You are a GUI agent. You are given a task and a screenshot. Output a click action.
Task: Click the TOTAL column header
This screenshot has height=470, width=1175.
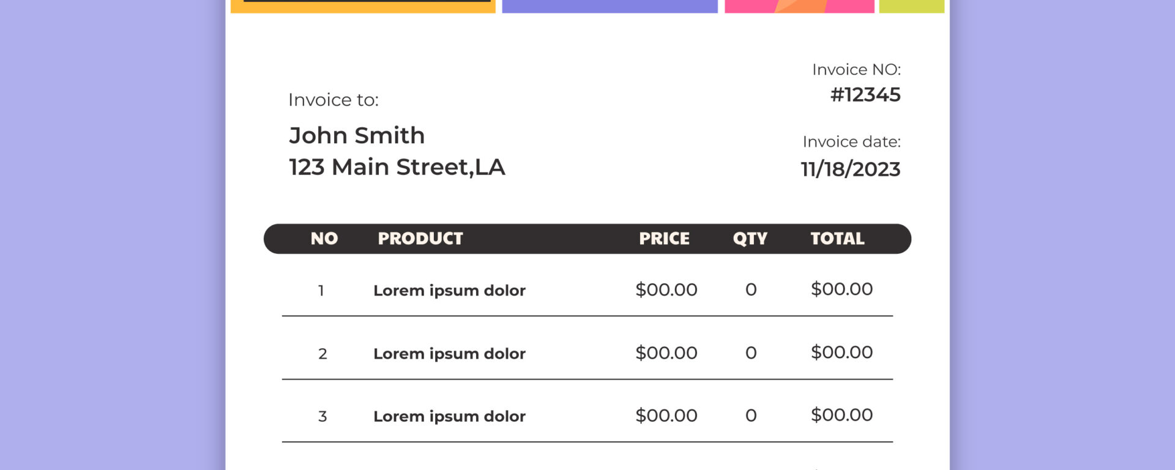837,239
